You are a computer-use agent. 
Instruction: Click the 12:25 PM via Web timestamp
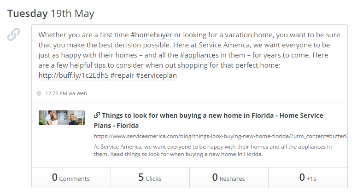click(x=66, y=93)
